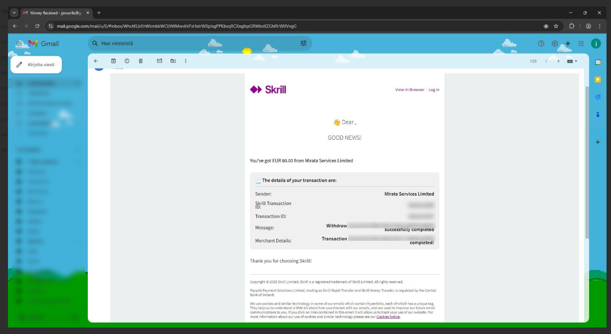
Task: Delete this email with the trash icon
Action: point(141,61)
